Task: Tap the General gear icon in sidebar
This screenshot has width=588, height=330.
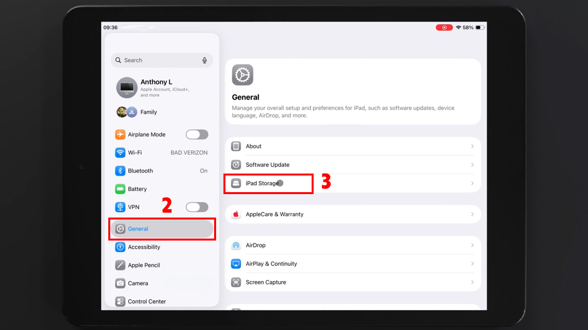Action: coord(120,229)
